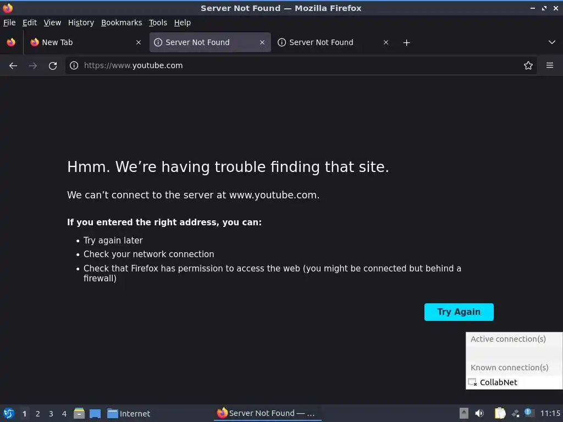Image resolution: width=563 pixels, height=422 pixels.
Task: Switch to workspace 1
Action: tap(24, 414)
